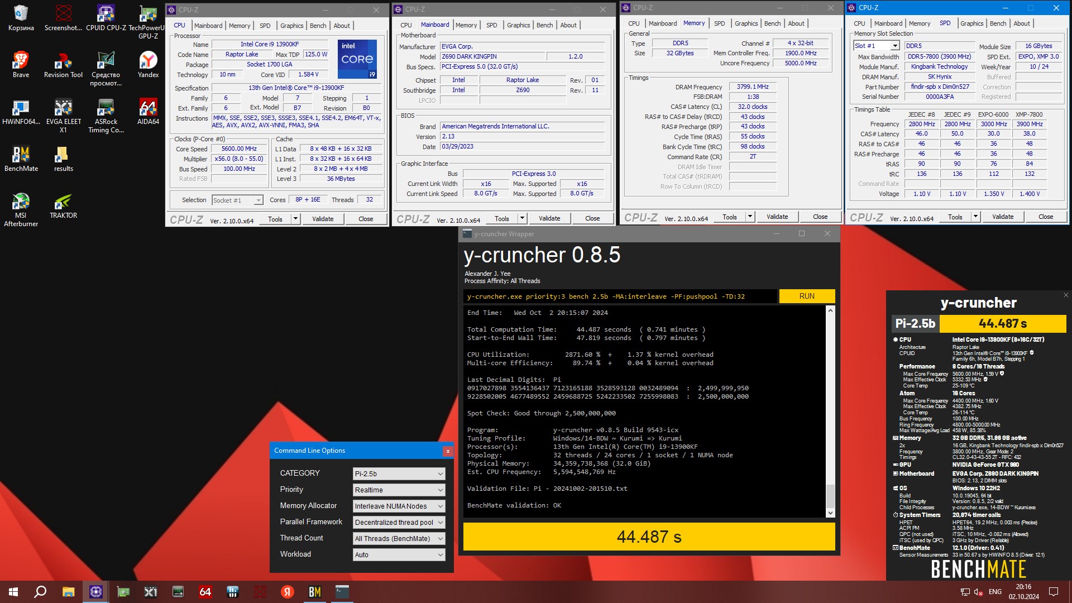Expand Parallel Framework thread pool dropdown
Screen dimensions: 1072x603
[440, 523]
